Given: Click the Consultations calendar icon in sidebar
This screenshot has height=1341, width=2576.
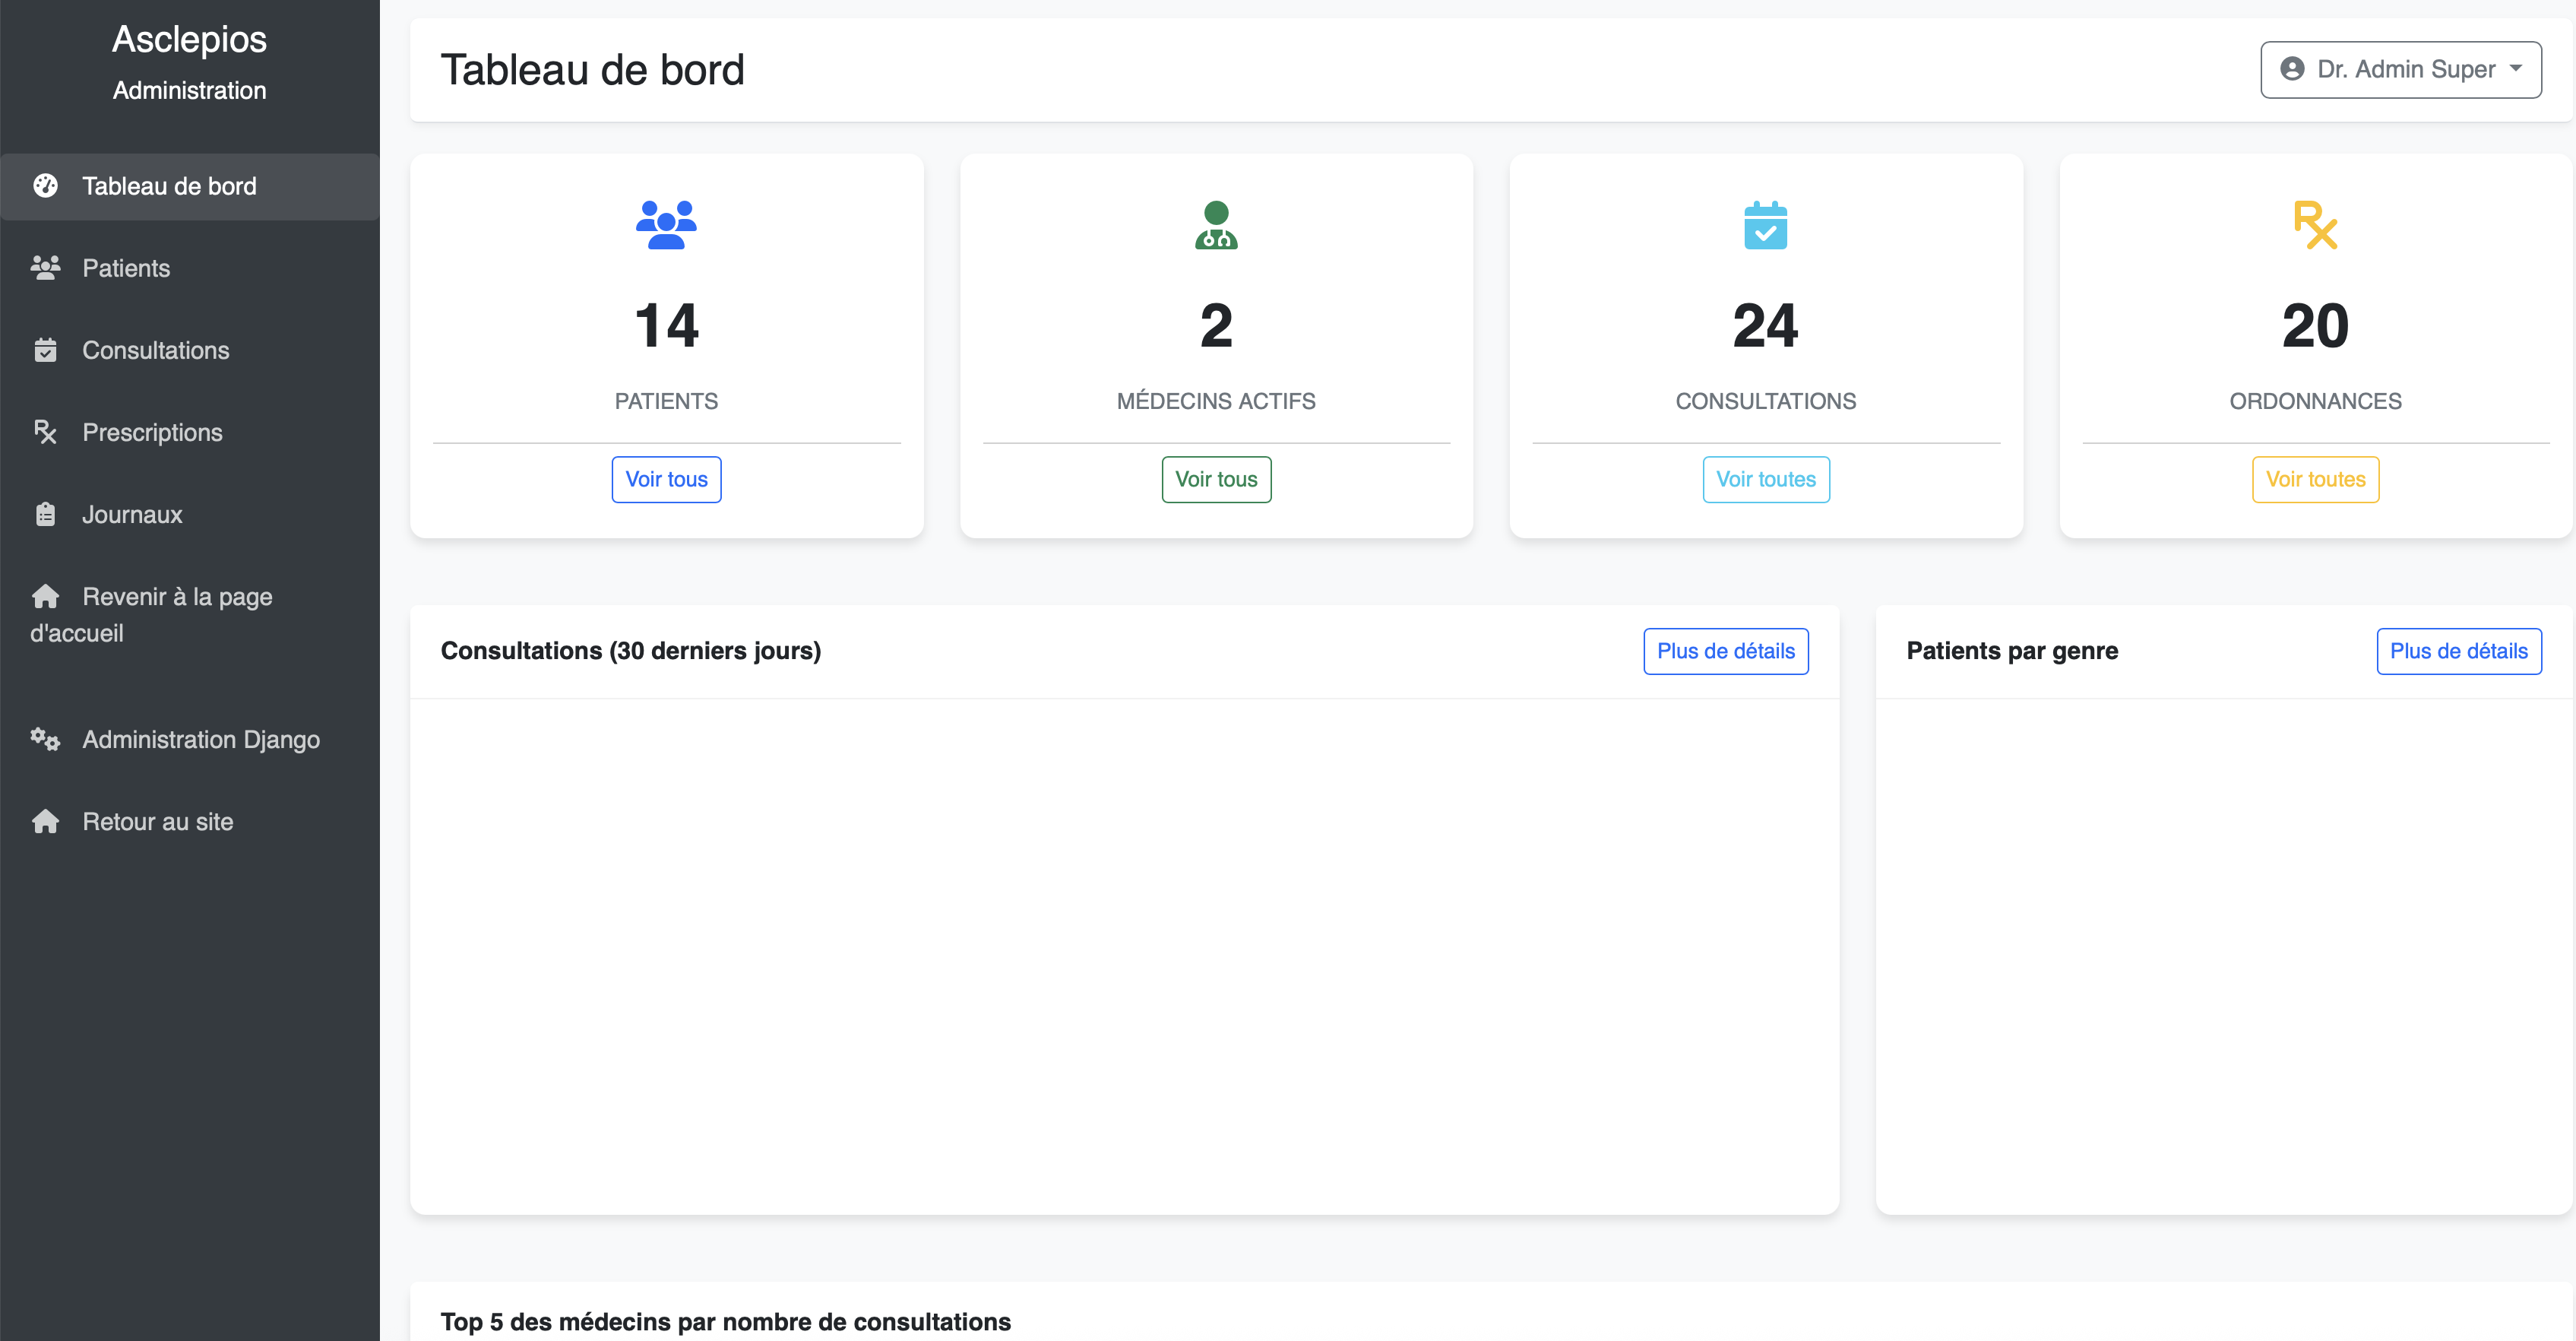Looking at the screenshot, I should (x=45, y=350).
